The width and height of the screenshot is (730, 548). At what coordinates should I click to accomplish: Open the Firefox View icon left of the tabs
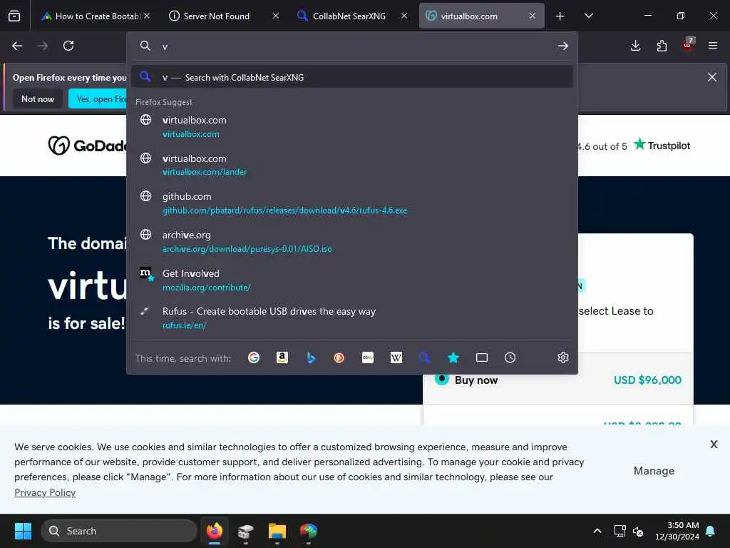click(x=14, y=16)
